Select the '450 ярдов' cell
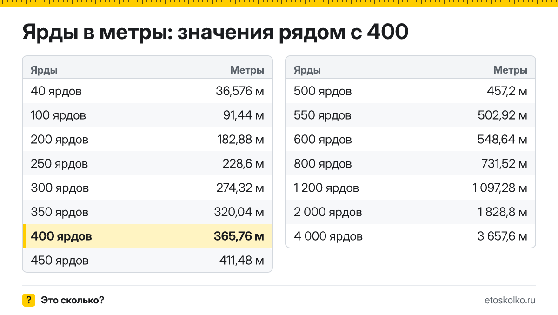 [60, 261]
